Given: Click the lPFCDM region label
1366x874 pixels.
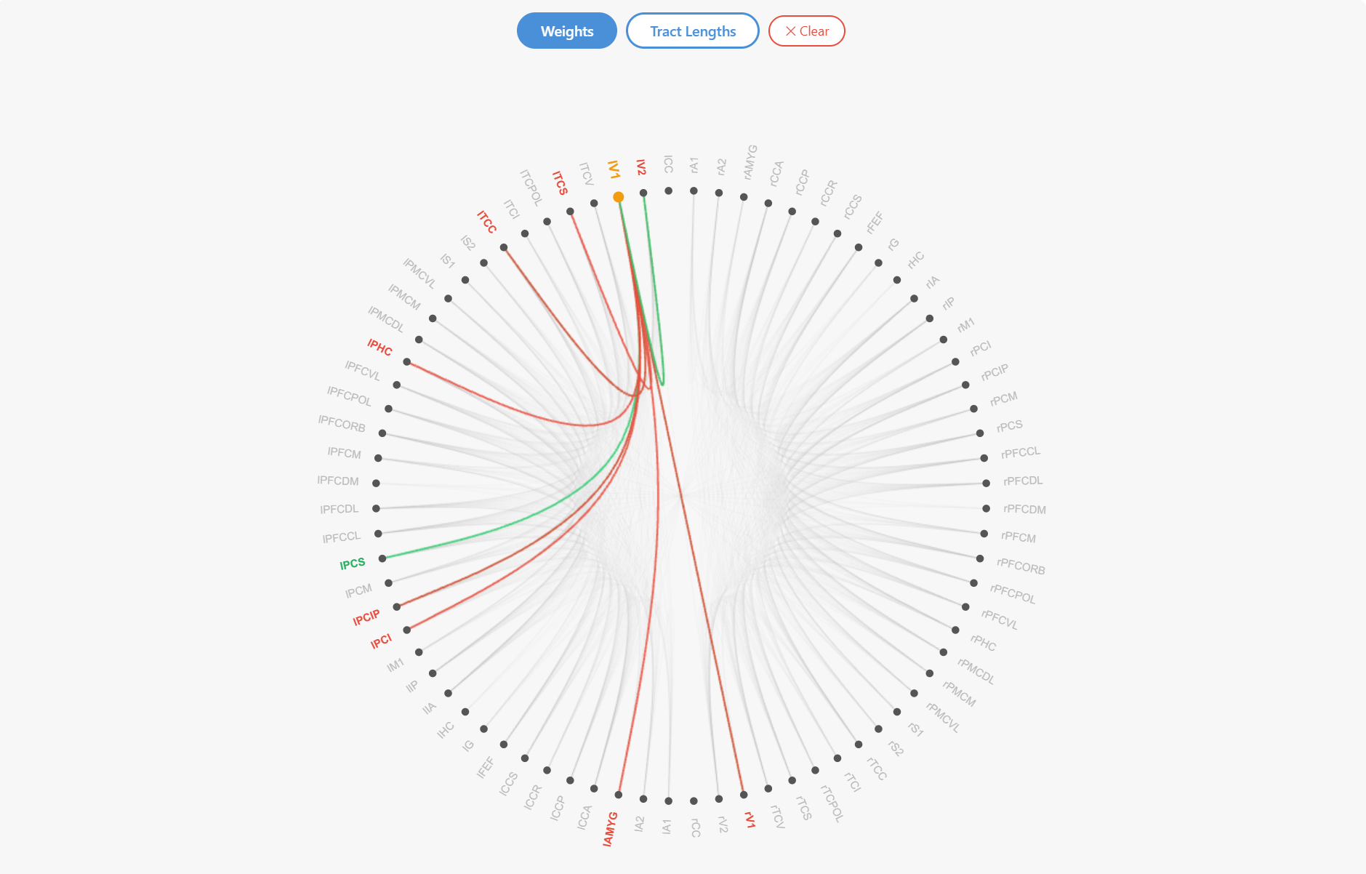Looking at the screenshot, I should [338, 481].
